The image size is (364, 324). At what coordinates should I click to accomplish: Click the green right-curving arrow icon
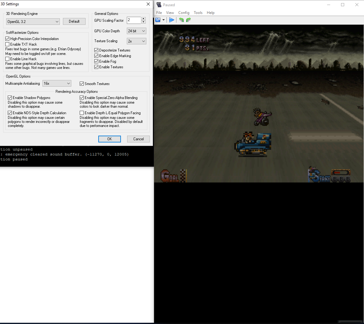188,20
